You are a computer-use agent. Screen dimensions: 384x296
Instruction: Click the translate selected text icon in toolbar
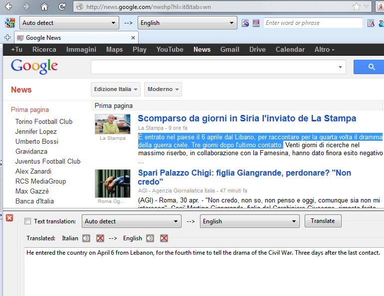256,23
